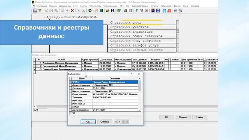
Task: Click the dialog's ? help button
Action: (131, 74)
